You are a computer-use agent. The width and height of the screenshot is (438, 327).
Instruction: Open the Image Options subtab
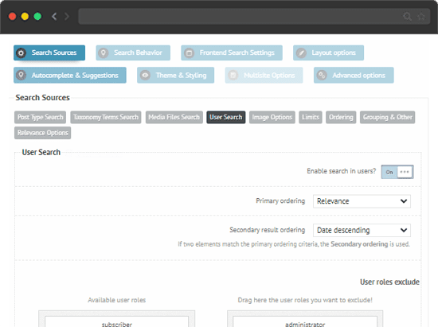(272, 117)
